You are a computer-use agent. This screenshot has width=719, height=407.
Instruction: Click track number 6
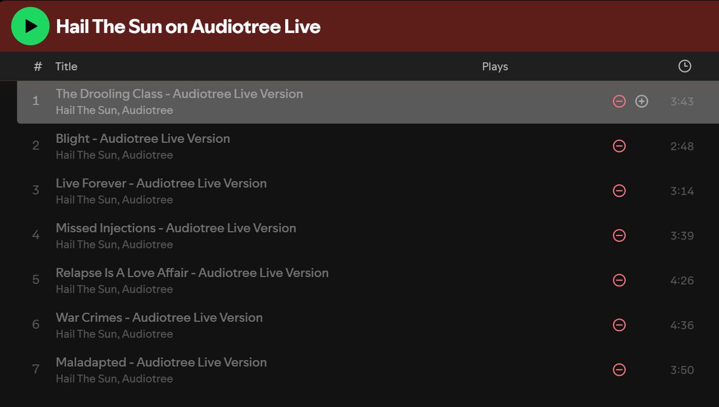point(35,324)
